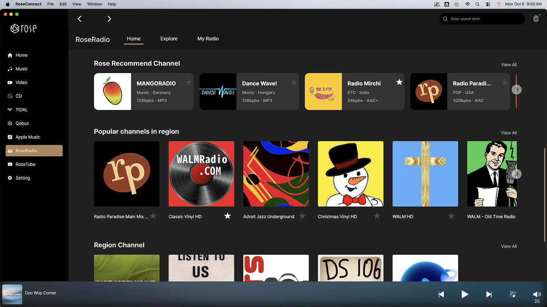
Task: Navigate back with the left arrow
Action: [80, 19]
